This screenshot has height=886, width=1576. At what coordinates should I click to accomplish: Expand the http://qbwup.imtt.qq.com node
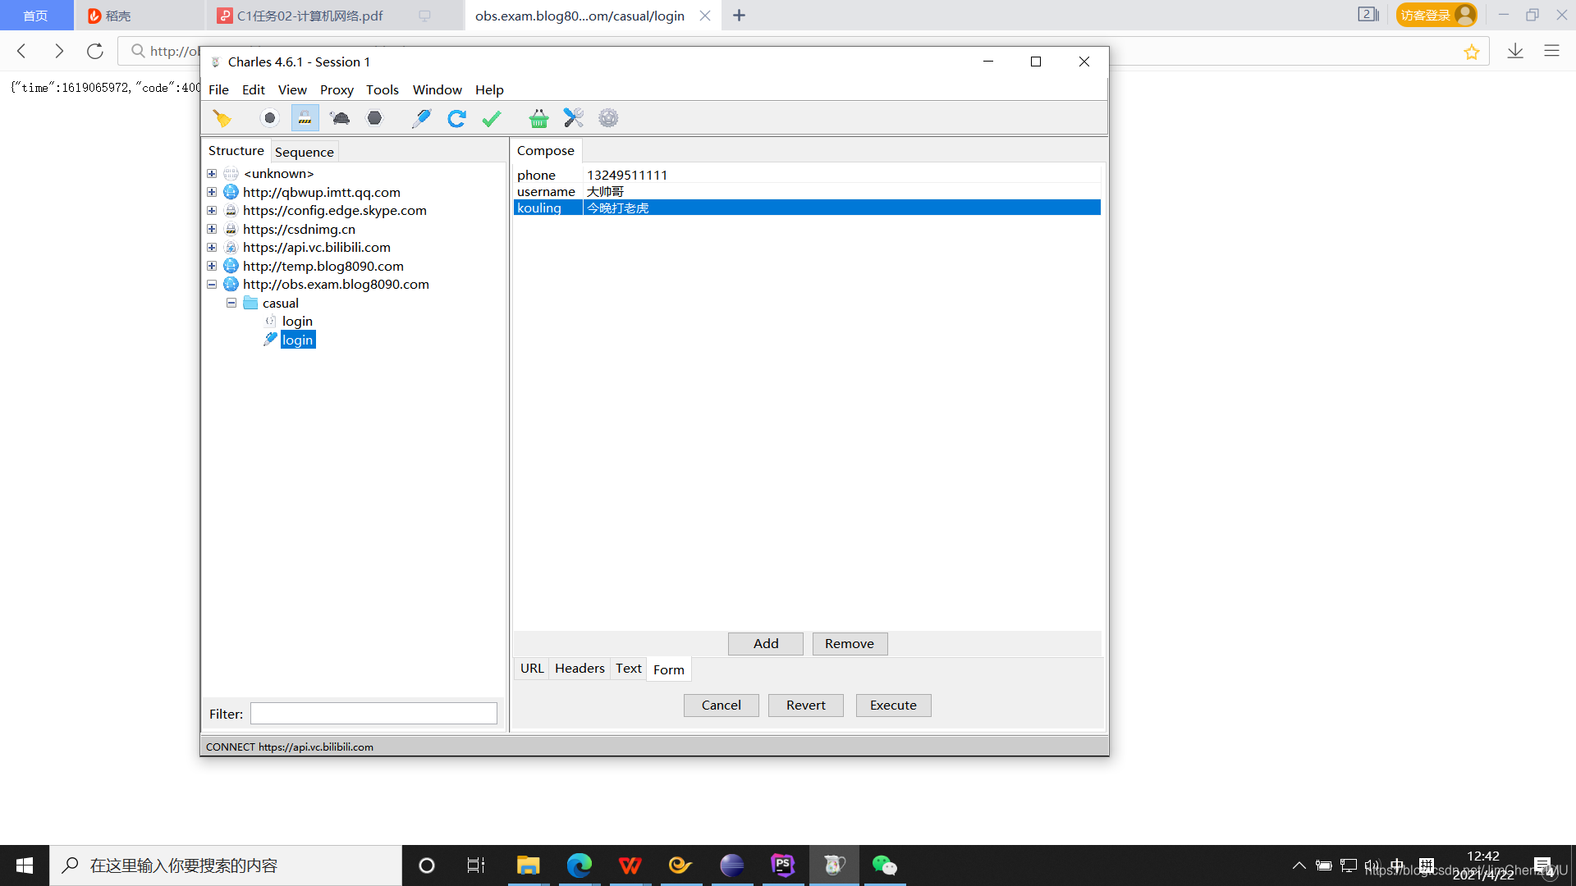212,192
